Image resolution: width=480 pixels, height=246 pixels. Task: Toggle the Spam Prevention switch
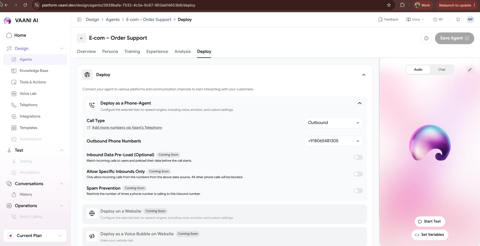pyautogui.click(x=358, y=191)
